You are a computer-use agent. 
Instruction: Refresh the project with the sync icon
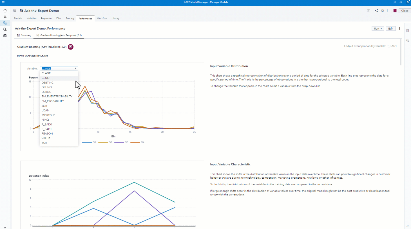click(382, 11)
